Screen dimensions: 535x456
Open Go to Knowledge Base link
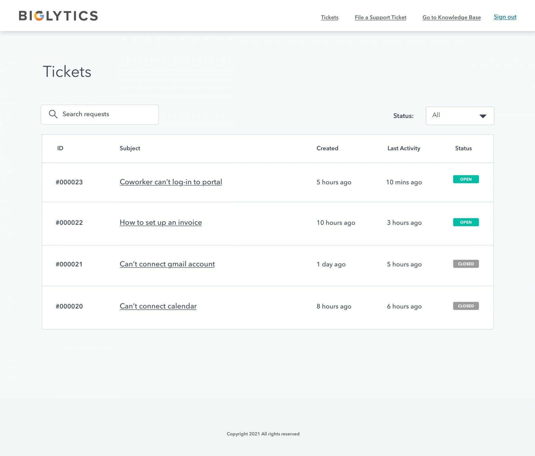pos(451,17)
